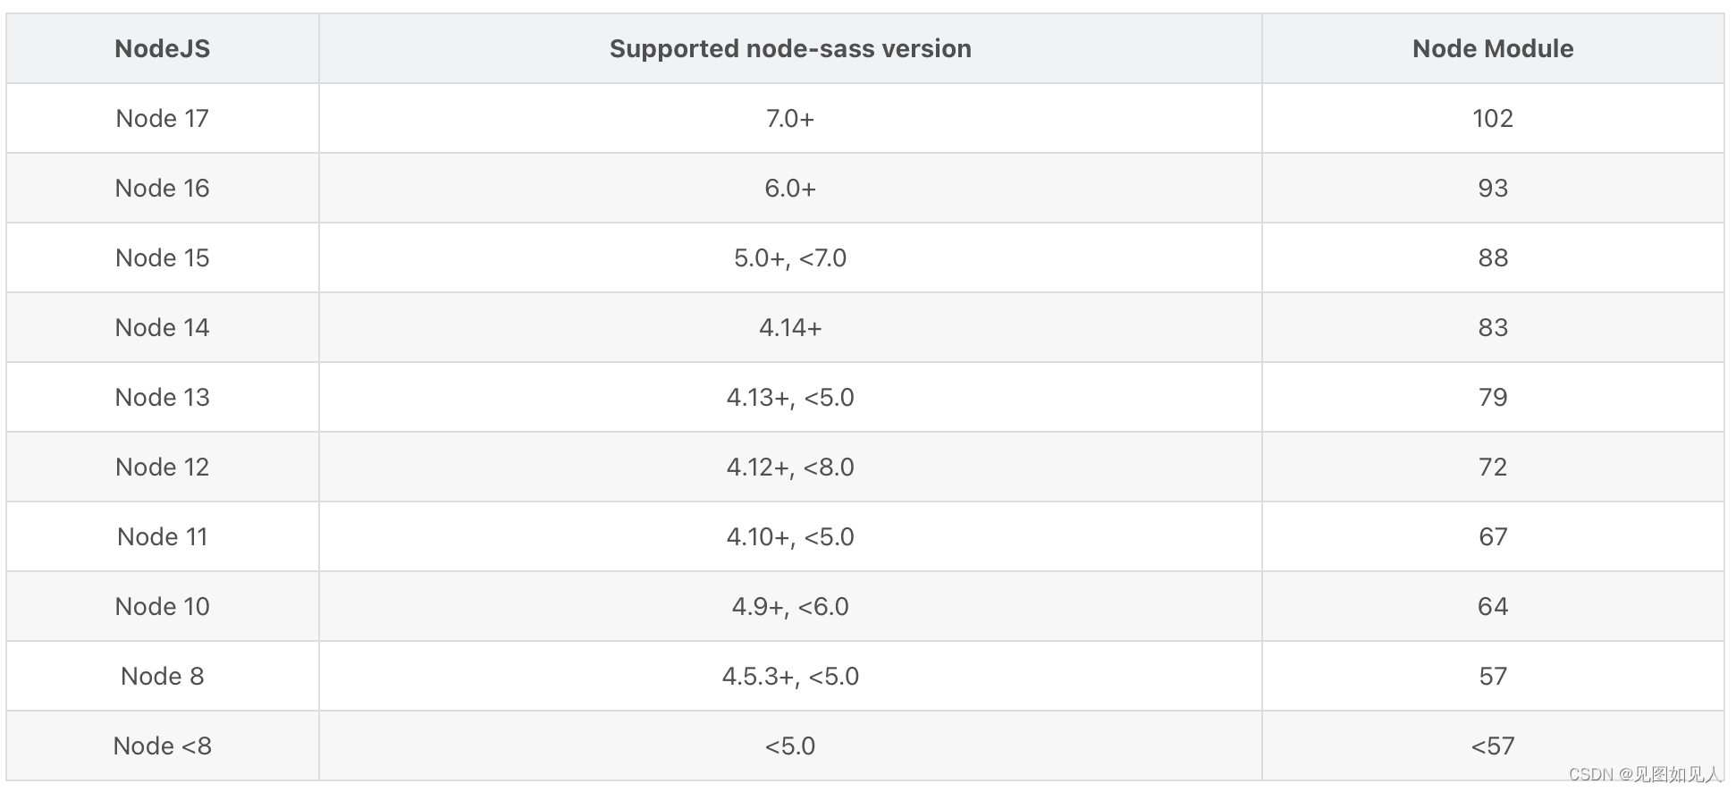Viewport: 1736px width, 792px height.
Task: Click the module value 79
Action: [1492, 398]
